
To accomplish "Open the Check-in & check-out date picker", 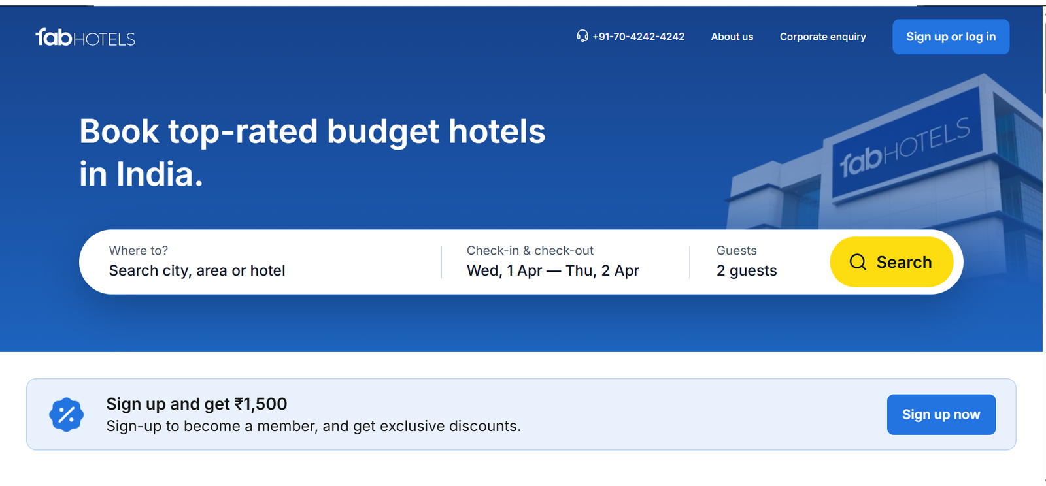I will pyautogui.click(x=530, y=250).
